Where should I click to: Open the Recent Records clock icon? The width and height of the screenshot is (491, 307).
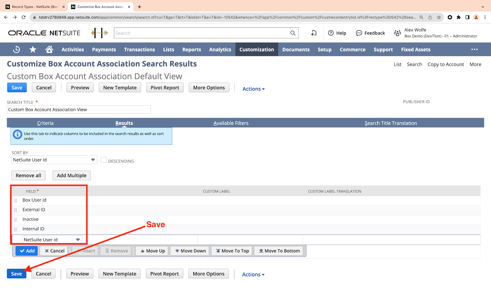point(17,49)
